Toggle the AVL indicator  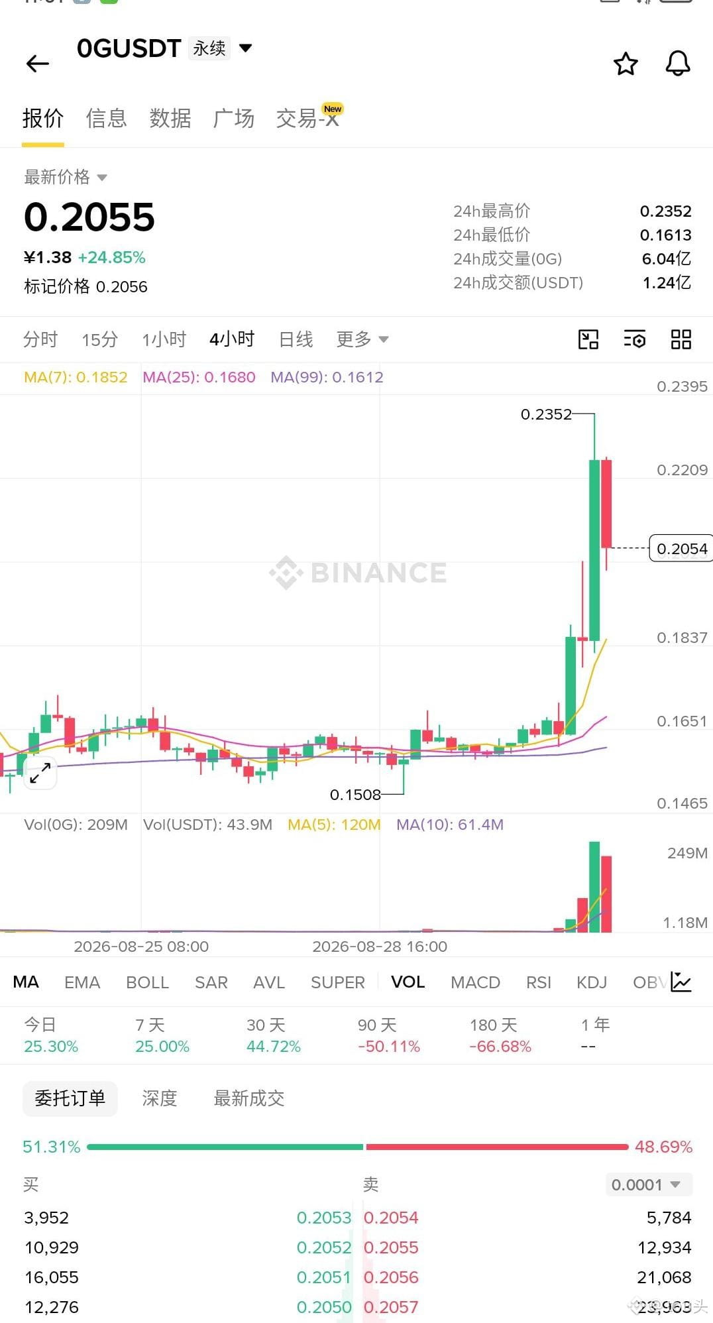click(x=269, y=982)
